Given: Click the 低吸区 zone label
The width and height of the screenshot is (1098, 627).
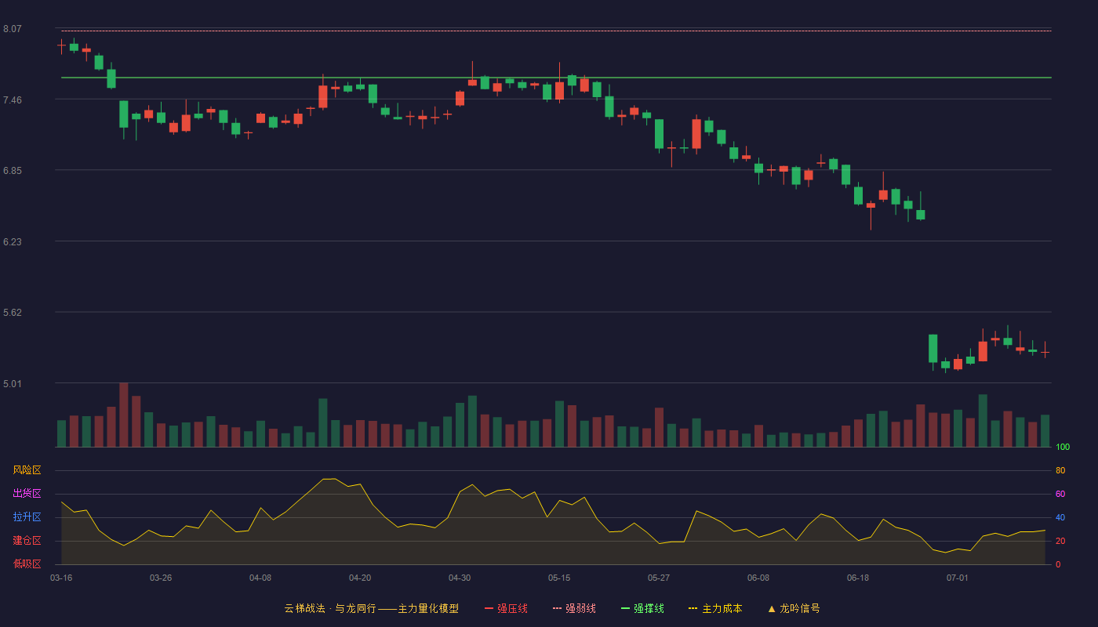Looking at the screenshot, I should [x=27, y=564].
